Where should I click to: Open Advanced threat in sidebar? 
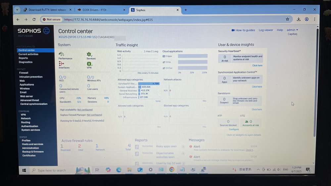click(x=29, y=100)
